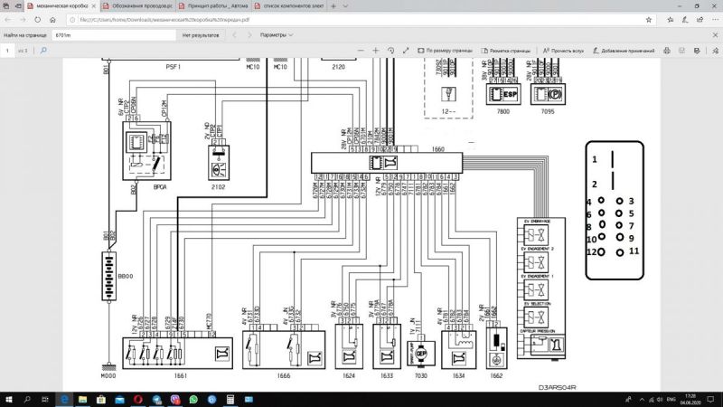View the PDF in full screen
The height and width of the screenshot is (407, 723).
pos(406,51)
